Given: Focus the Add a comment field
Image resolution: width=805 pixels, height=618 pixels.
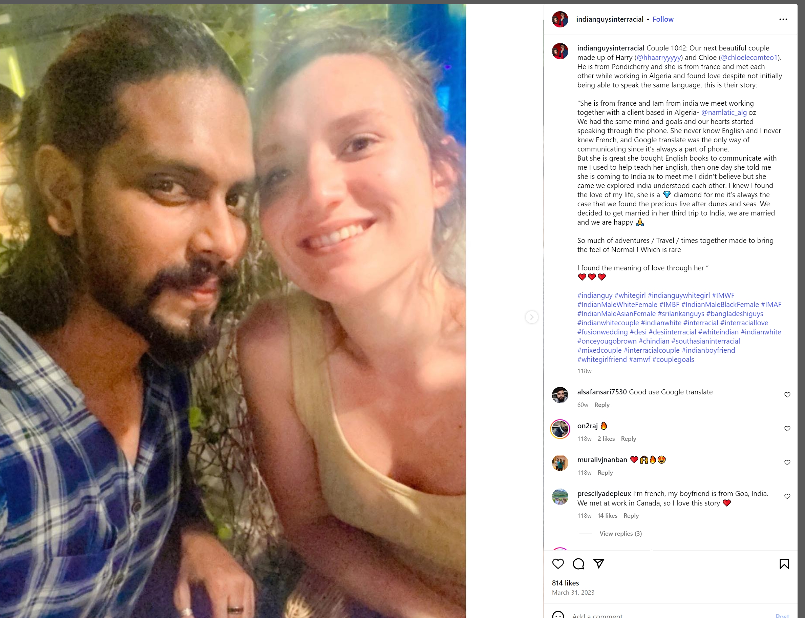Looking at the screenshot, I should (x=669, y=615).
